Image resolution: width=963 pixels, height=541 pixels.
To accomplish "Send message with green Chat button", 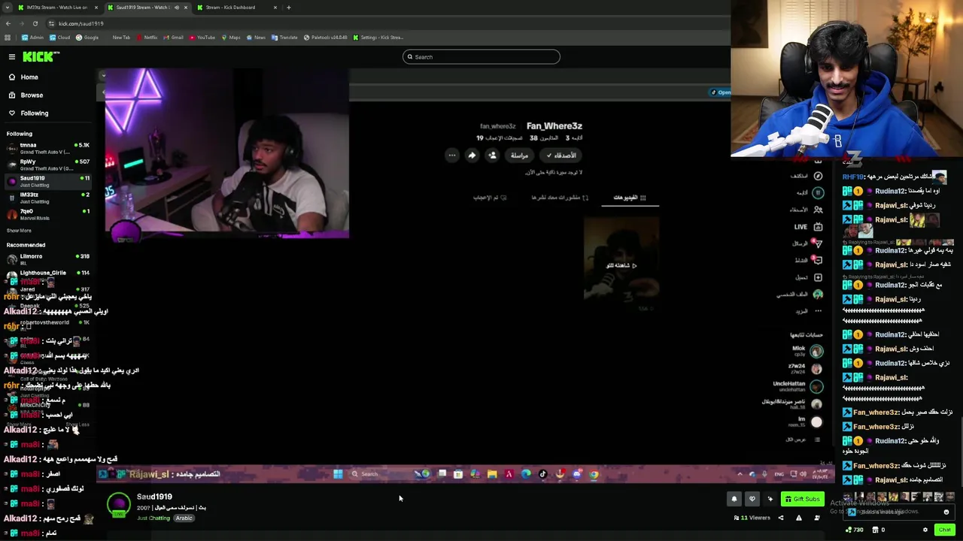I will click(x=945, y=530).
